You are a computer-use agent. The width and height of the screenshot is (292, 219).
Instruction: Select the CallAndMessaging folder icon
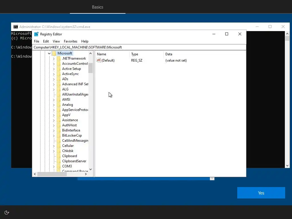coord(58,140)
